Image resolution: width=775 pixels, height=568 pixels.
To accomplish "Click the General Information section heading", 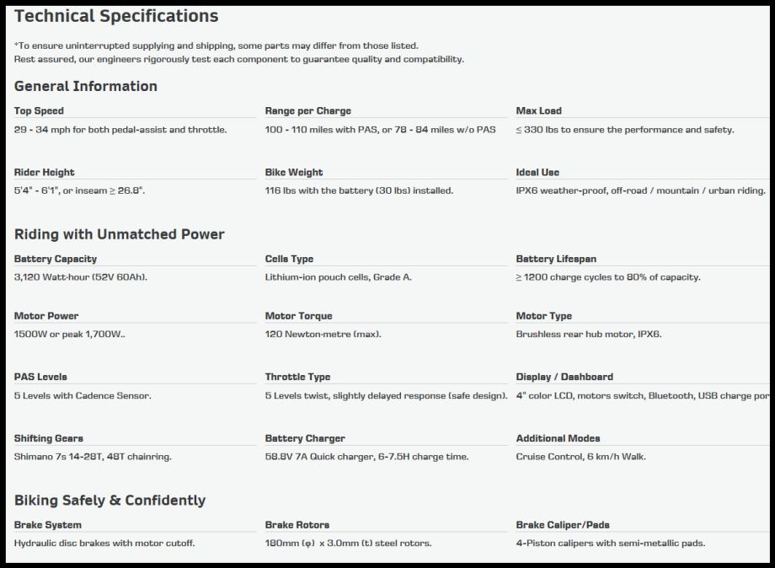I will click(86, 86).
